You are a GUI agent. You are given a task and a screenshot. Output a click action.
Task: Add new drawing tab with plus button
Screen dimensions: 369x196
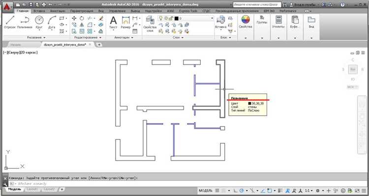tap(99, 44)
